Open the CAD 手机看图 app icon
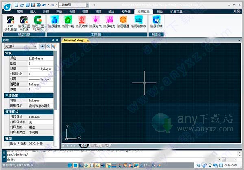 11,23
